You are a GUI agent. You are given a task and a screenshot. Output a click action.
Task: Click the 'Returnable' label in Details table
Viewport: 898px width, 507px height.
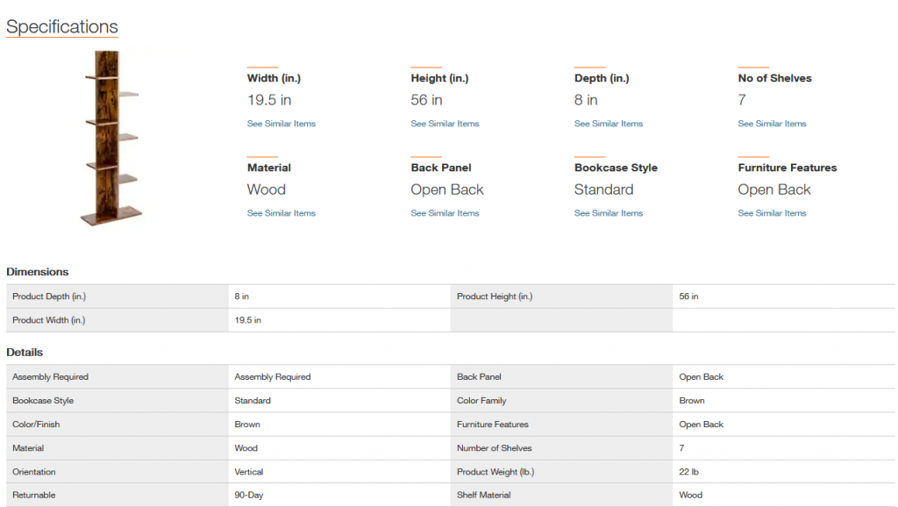click(x=34, y=495)
